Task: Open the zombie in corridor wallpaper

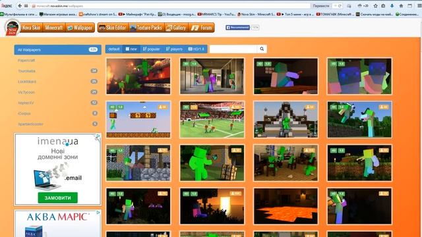Action: click(x=212, y=76)
